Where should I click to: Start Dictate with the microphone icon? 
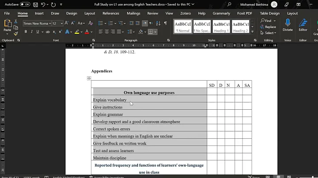[288, 25]
